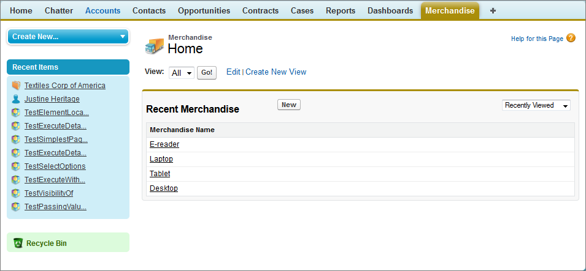
Task: Click the Textiles Corp of America folder icon
Action: click(x=16, y=86)
